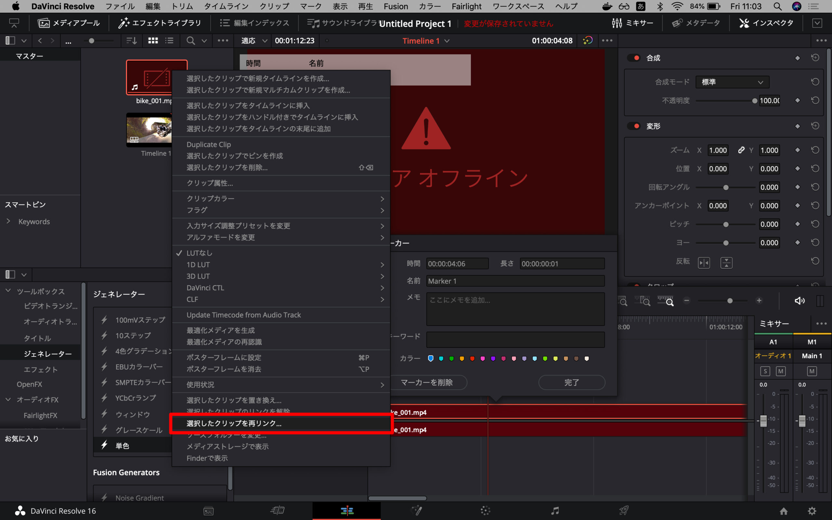Reset the 不透明度 opacity value
The height and width of the screenshot is (520, 832).
815,100
